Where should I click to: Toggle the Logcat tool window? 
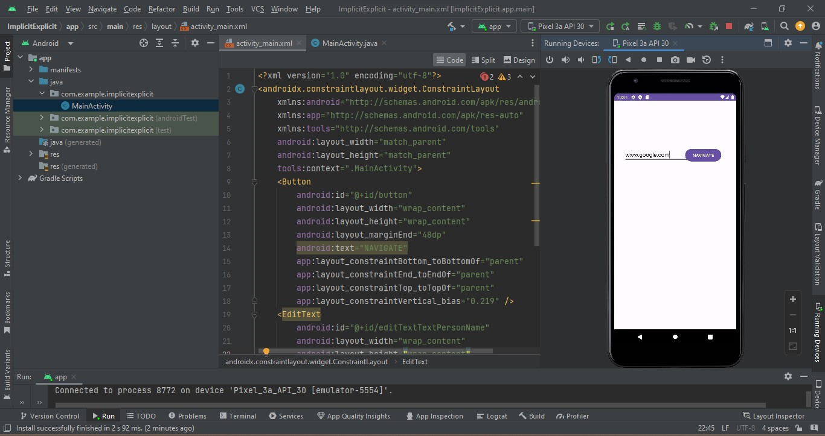tap(492, 416)
